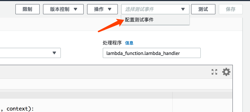Open the 信息 link beside 处理程序
Screen dimensions: 250x112
[x=129, y=43]
